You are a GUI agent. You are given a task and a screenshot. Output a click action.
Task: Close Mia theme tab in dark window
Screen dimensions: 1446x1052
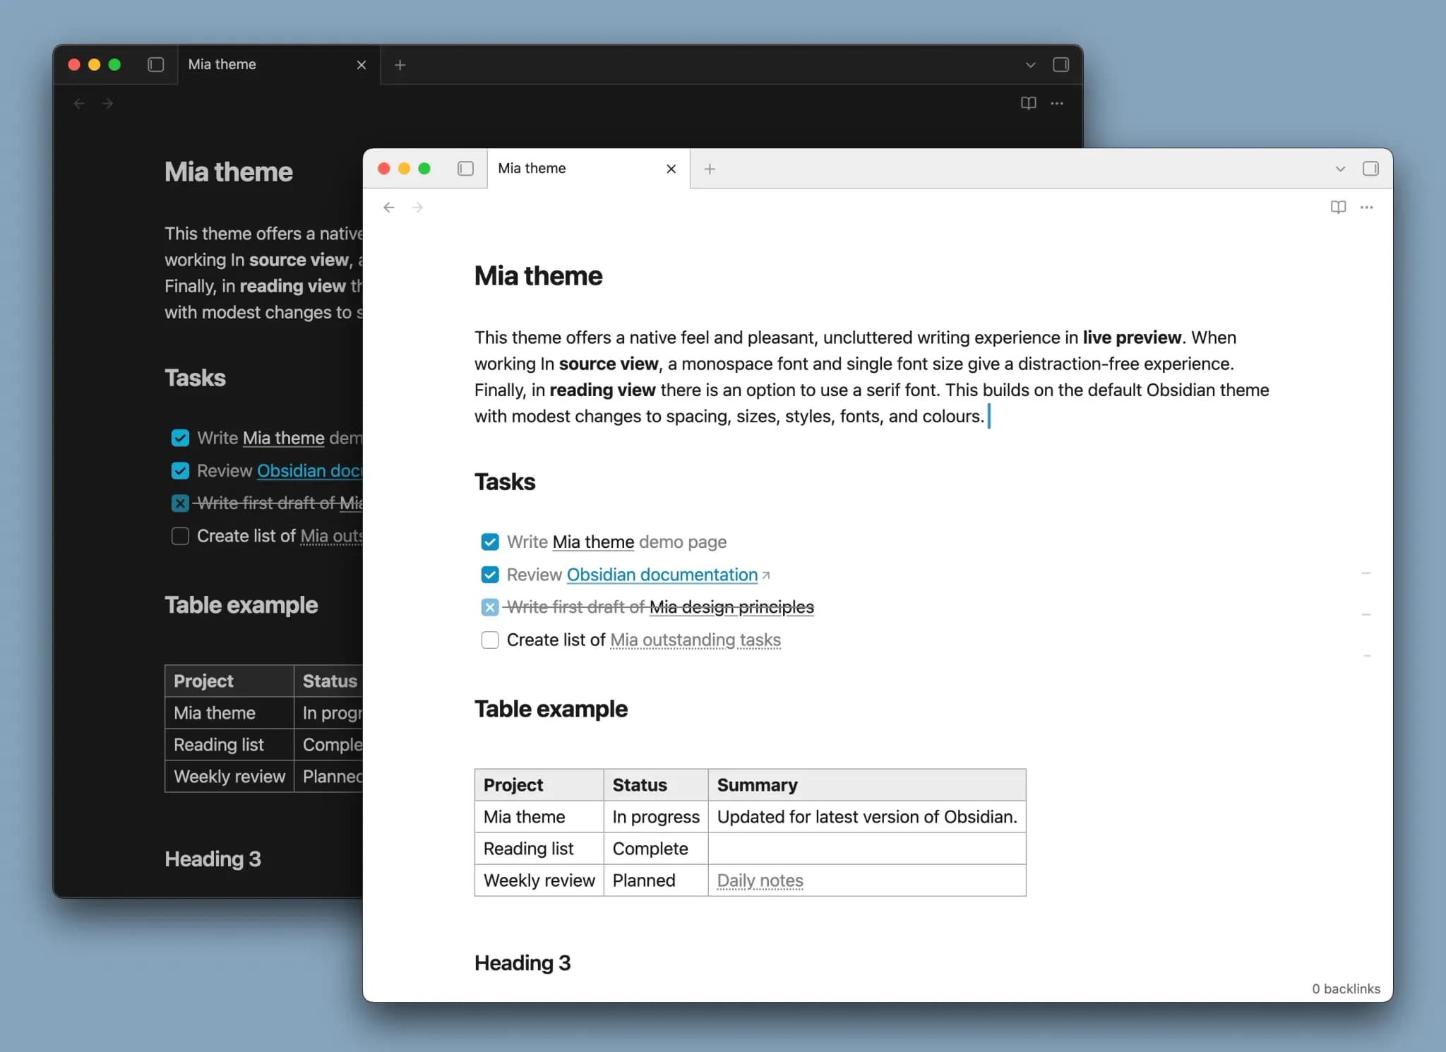361,65
